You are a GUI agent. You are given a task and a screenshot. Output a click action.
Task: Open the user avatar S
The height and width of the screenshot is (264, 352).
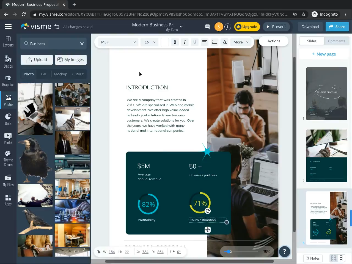tap(219, 27)
